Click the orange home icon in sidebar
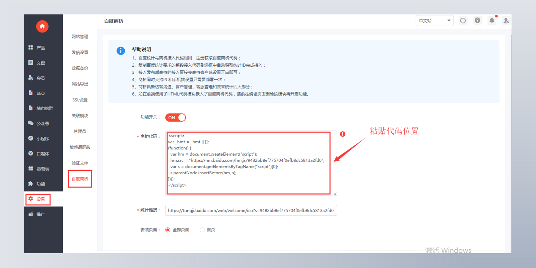 tap(42, 26)
